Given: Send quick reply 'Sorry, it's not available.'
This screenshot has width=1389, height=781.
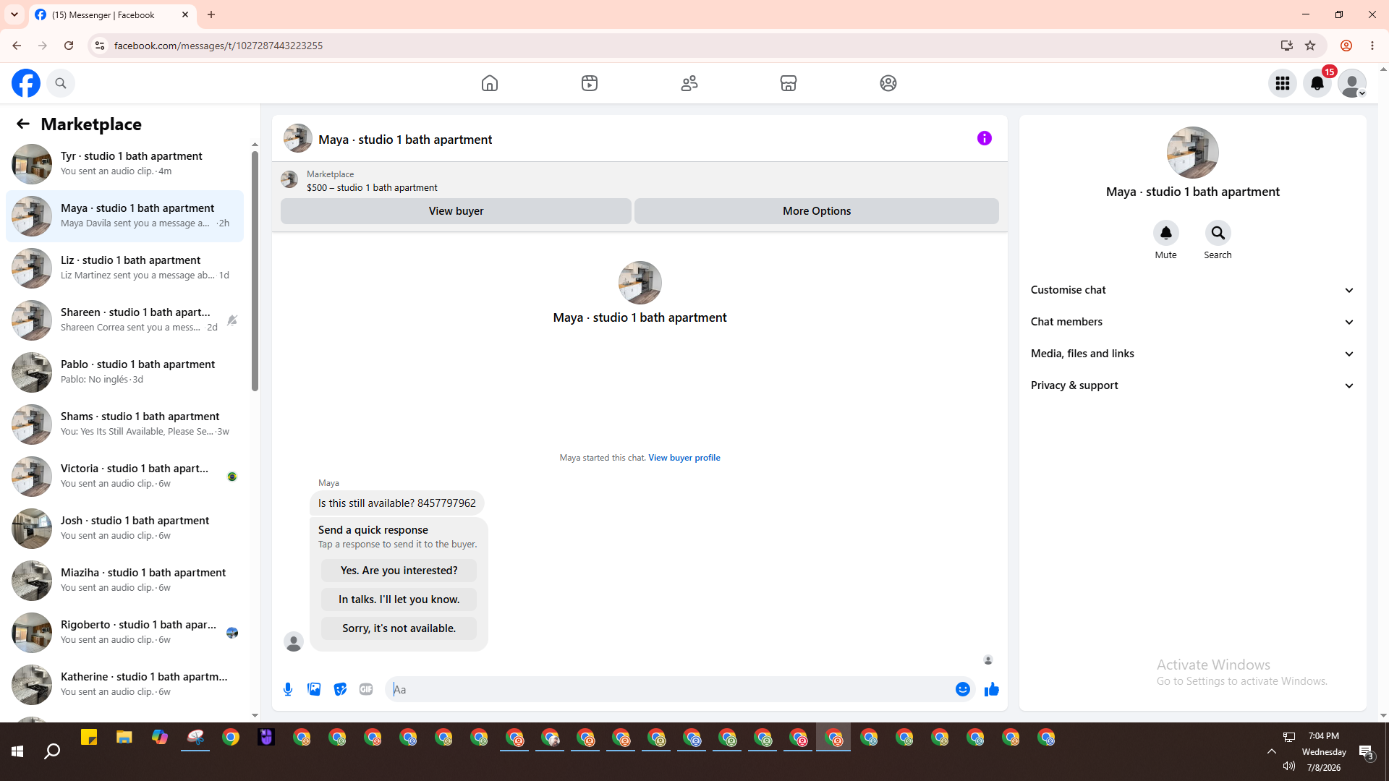Looking at the screenshot, I should pos(399,628).
